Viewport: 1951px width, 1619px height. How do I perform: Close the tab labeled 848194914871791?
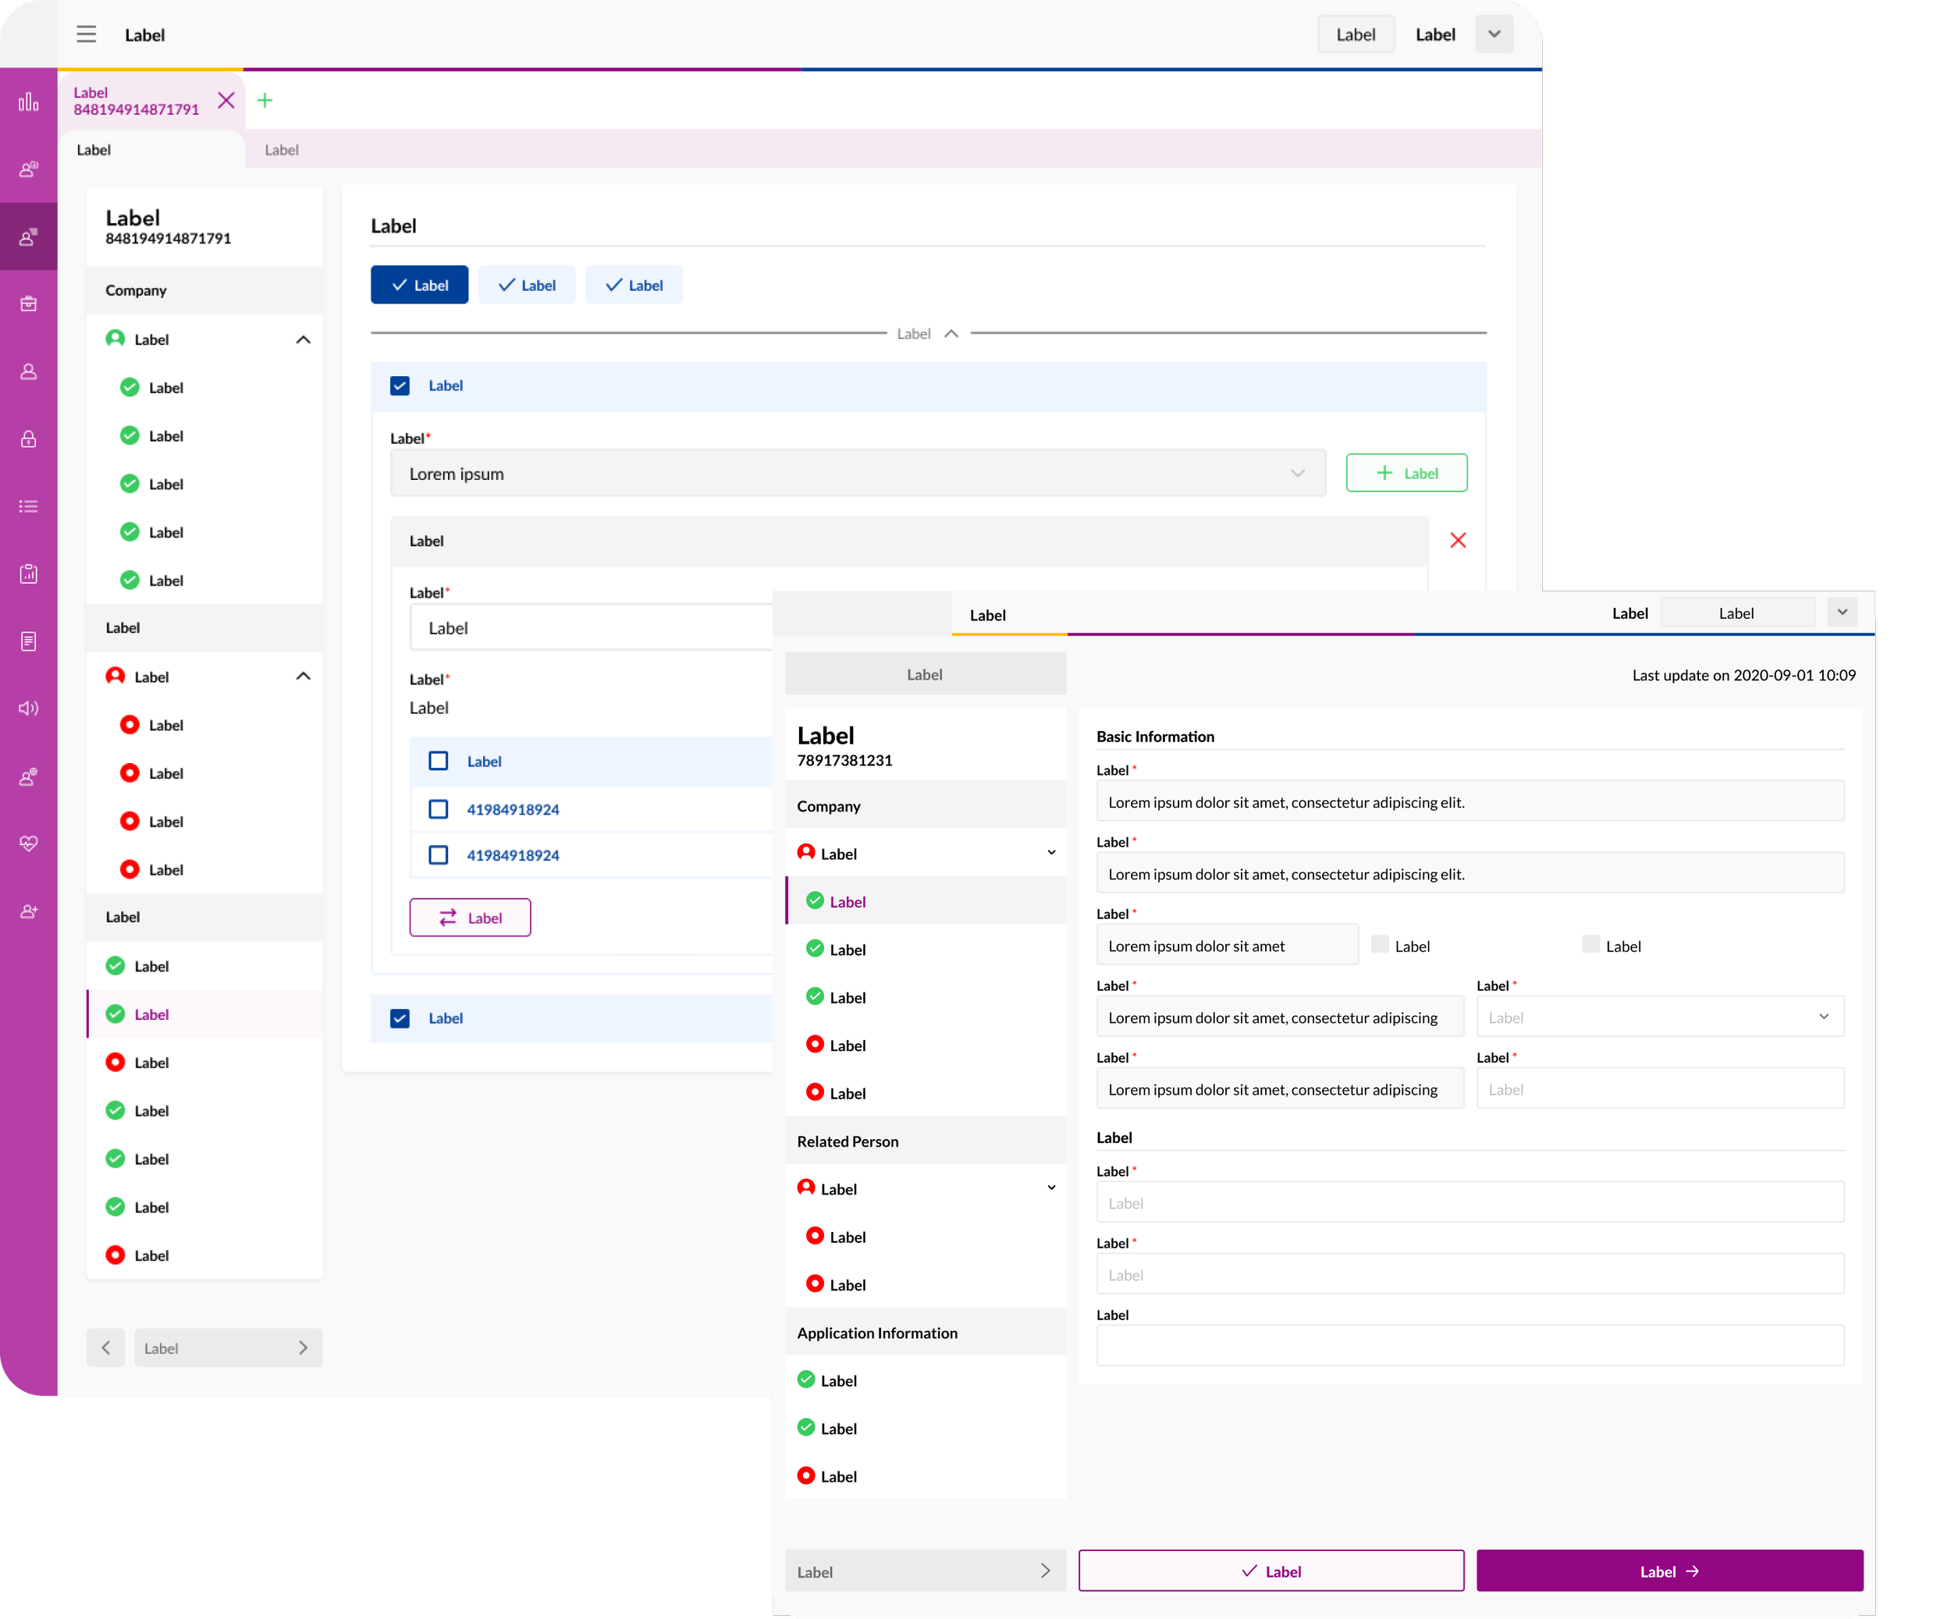[x=226, y=101]
